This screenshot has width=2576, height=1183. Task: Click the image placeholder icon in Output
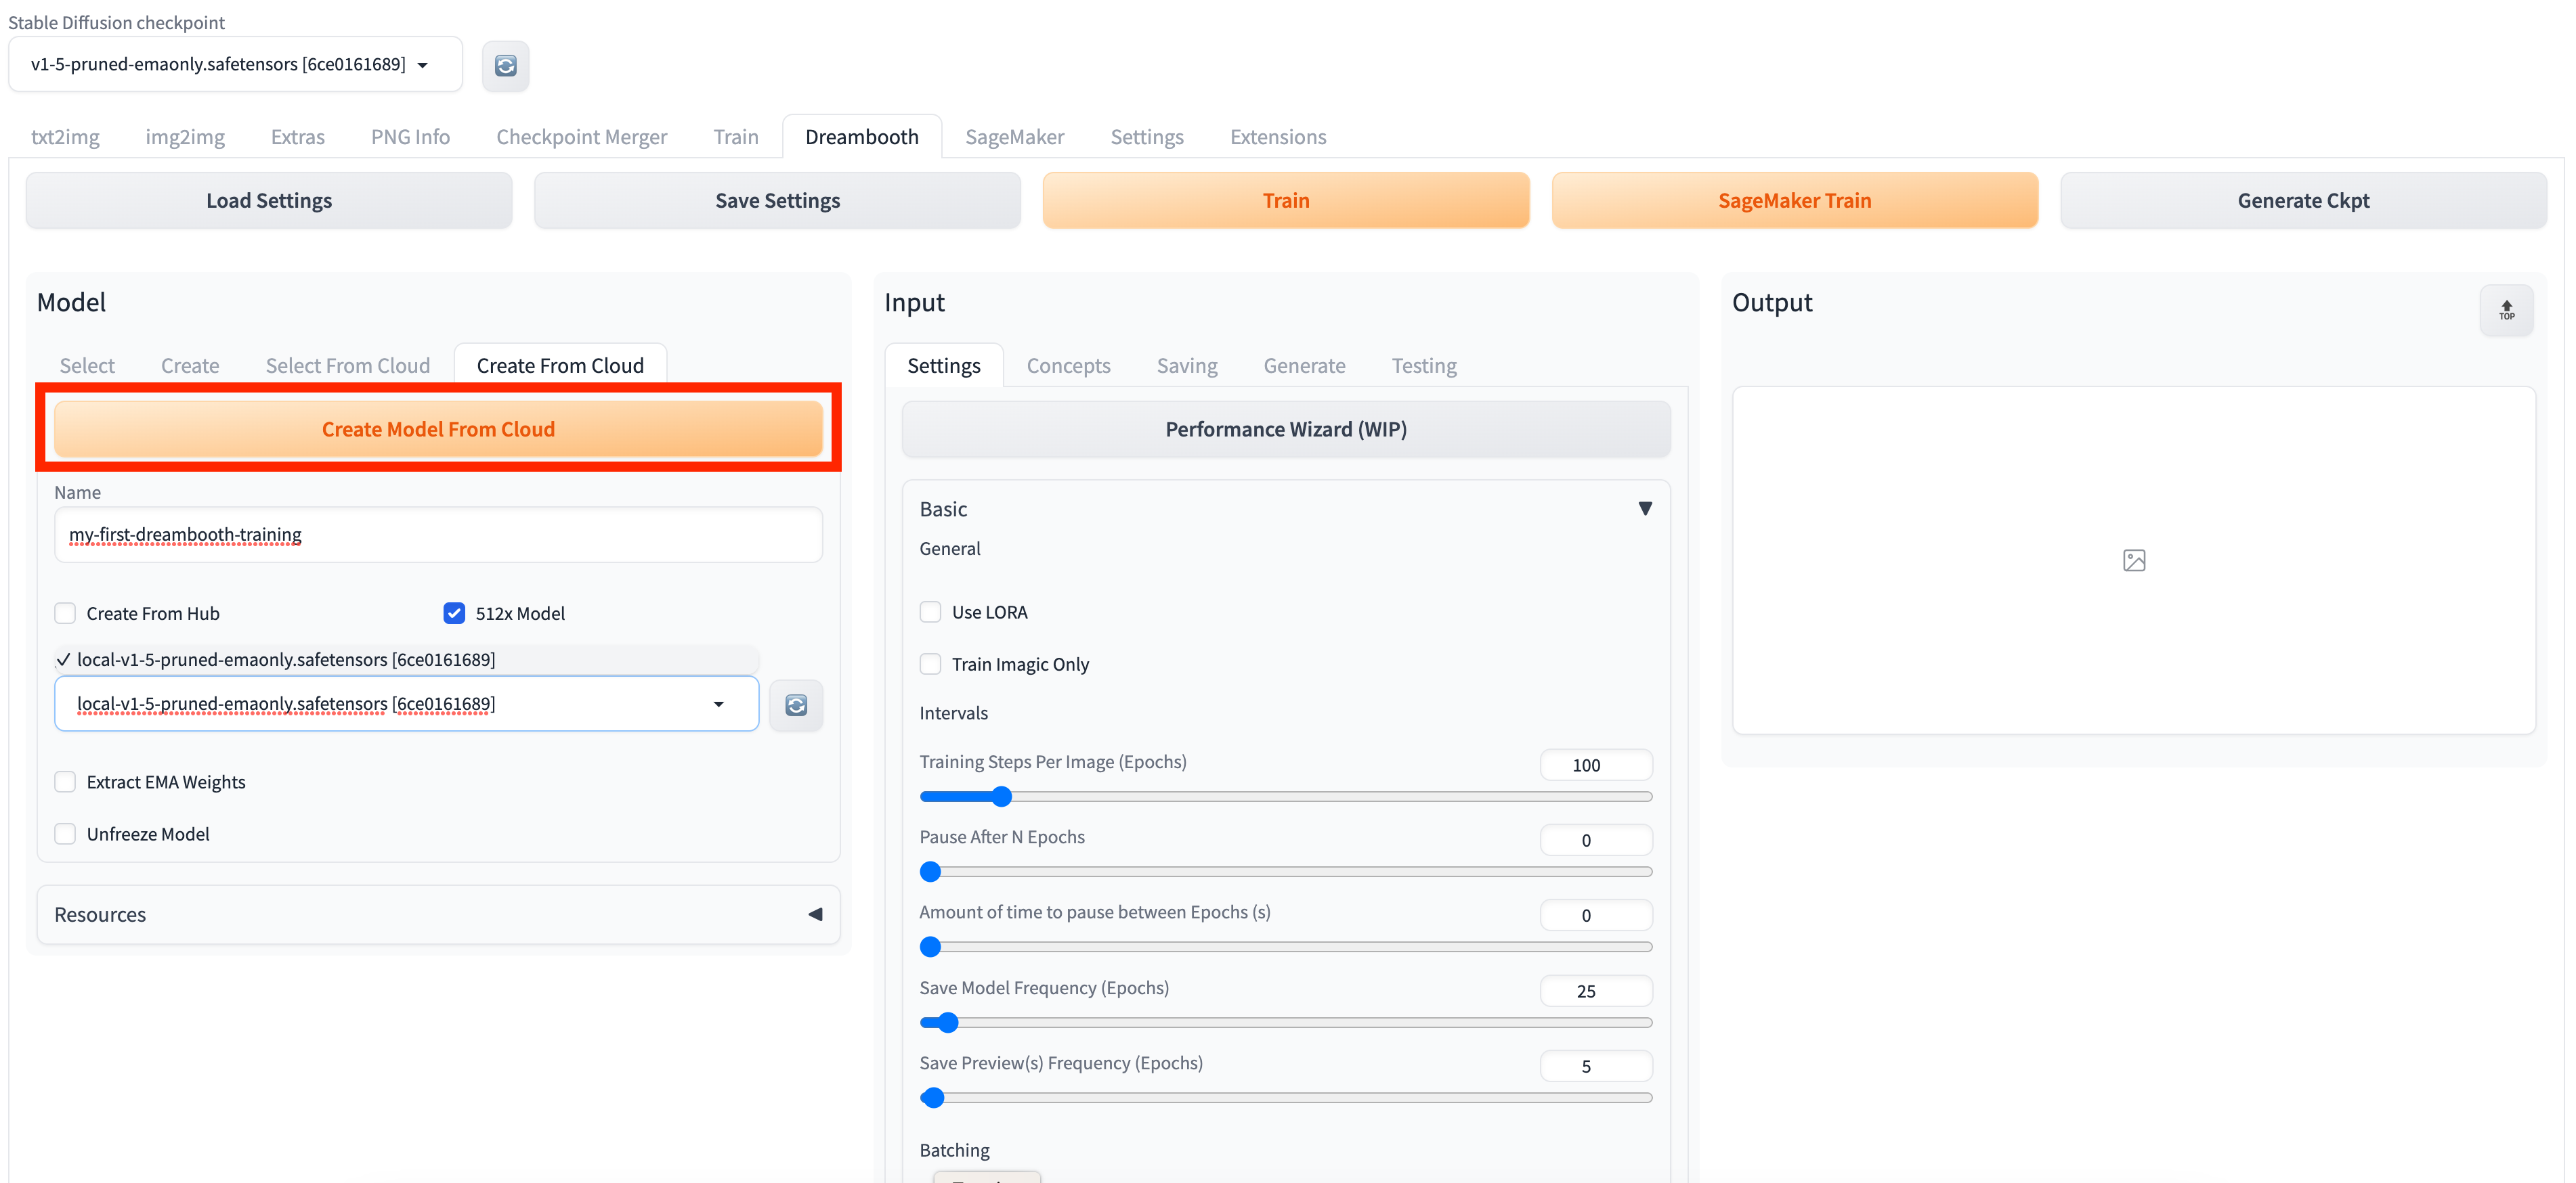click(x=2134, y=560)
